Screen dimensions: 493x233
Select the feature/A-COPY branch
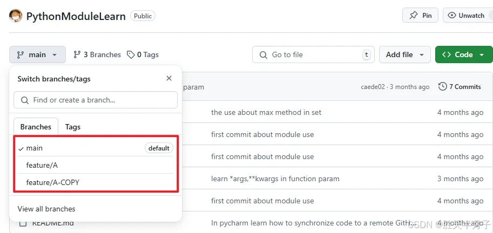point(96,182)
